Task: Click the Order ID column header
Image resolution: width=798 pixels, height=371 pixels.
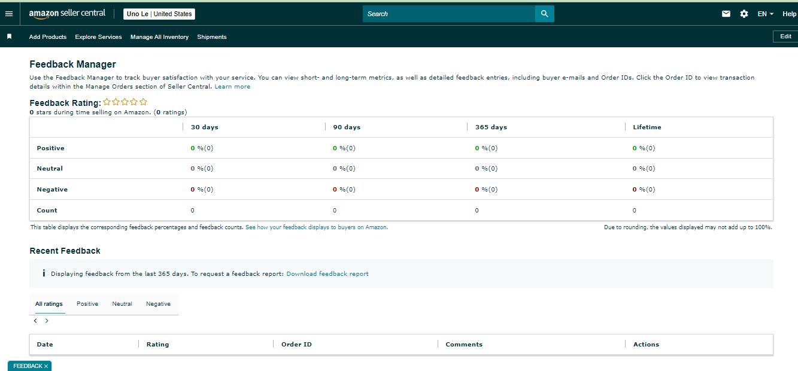Action: (296, 344)
